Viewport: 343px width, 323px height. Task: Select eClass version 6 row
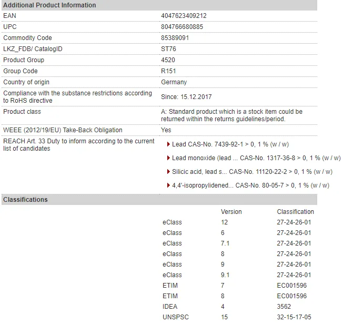[x=237, y=233]
